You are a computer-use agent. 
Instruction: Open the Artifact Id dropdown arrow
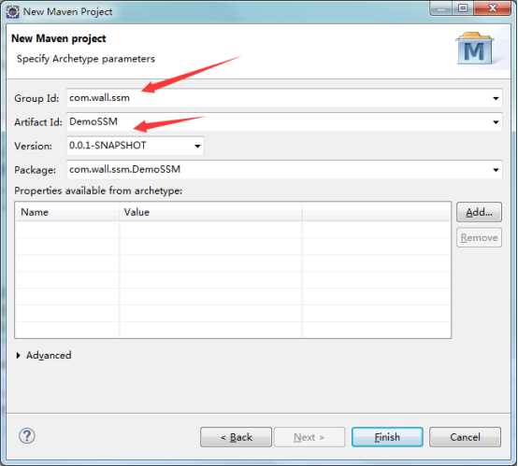point(496,122)
